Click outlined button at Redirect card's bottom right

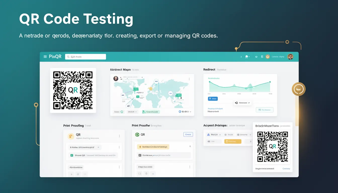point(265,110)
